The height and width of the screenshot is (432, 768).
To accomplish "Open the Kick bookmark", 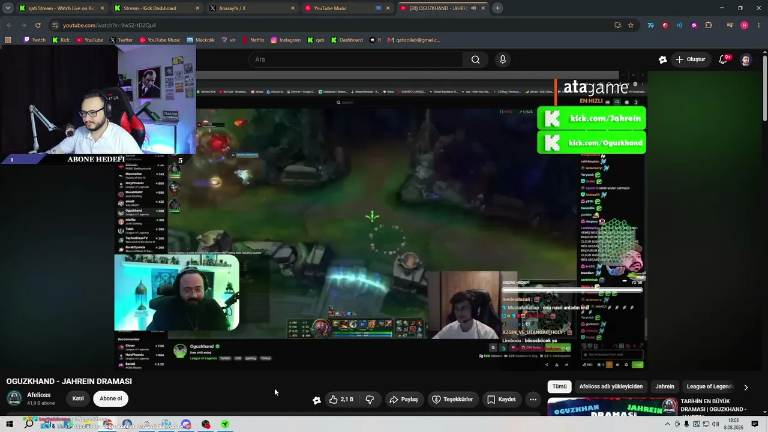I will (x=61, y=40).
